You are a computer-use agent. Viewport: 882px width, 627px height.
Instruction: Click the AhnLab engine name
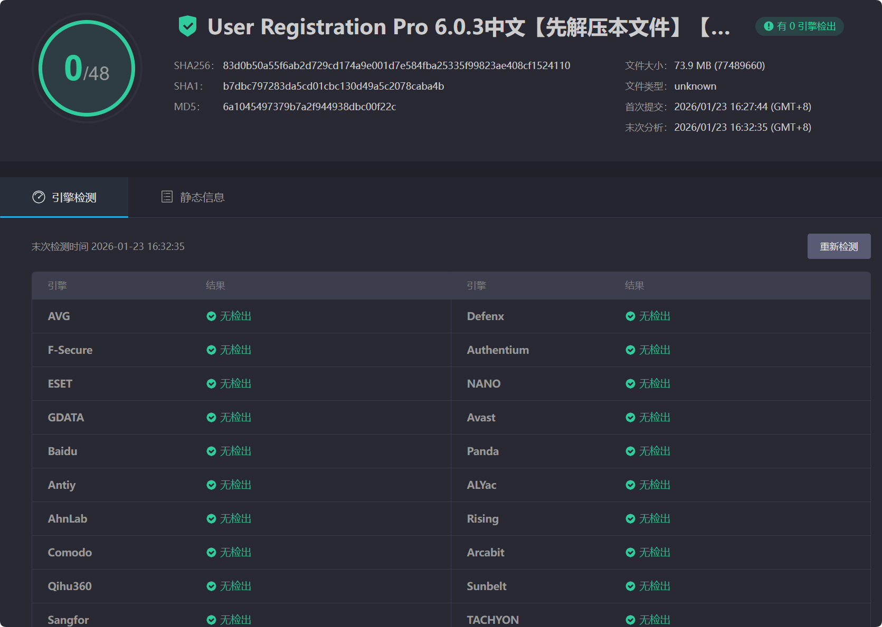coord(68,519)
